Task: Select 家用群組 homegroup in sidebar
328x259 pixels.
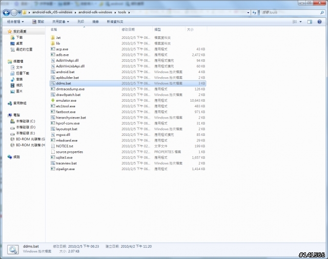Action: 20,103
